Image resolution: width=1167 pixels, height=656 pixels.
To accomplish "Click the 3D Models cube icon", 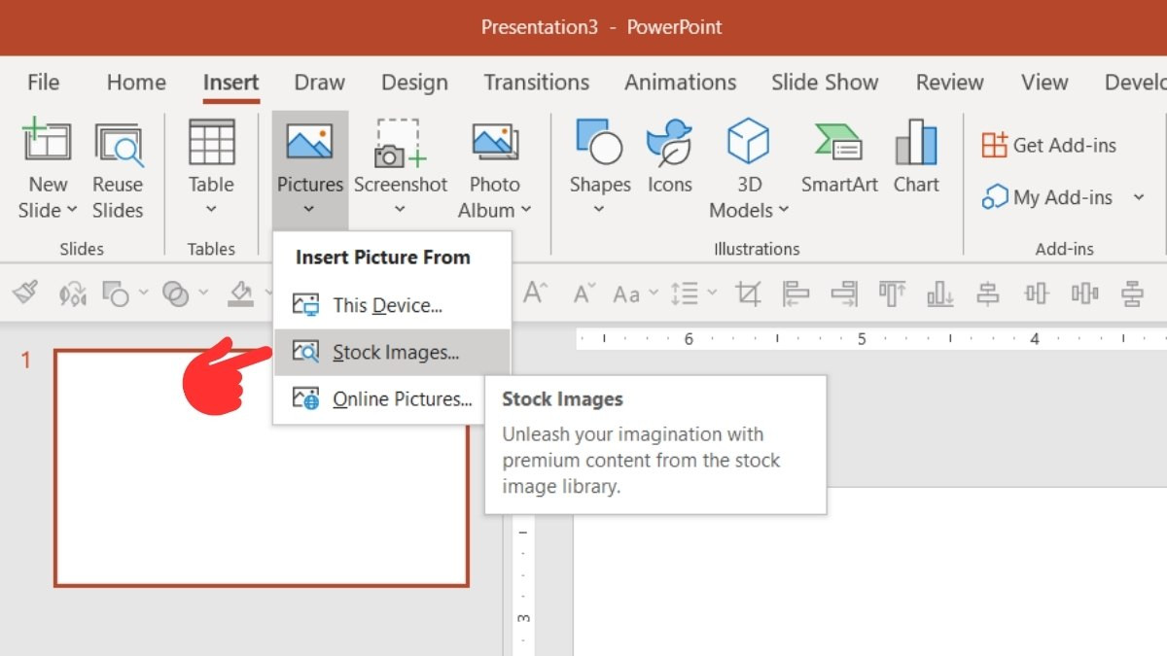I will pos(748,141).
